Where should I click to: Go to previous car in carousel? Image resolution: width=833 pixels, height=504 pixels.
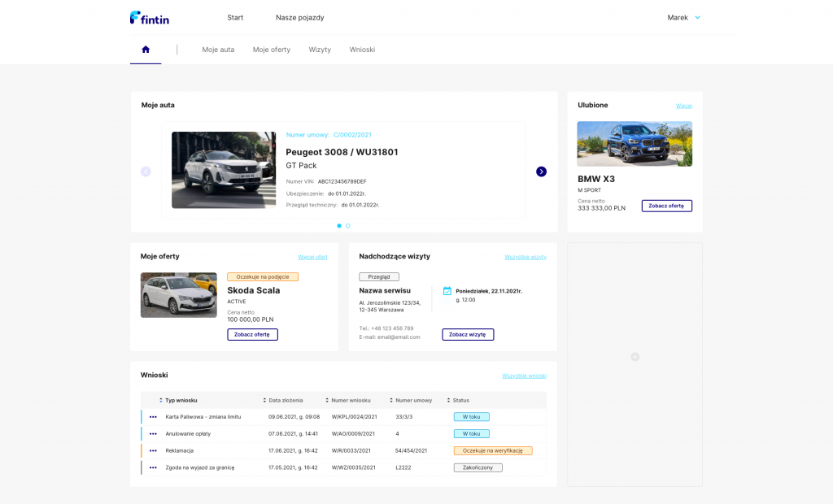(x=146, y=172)
